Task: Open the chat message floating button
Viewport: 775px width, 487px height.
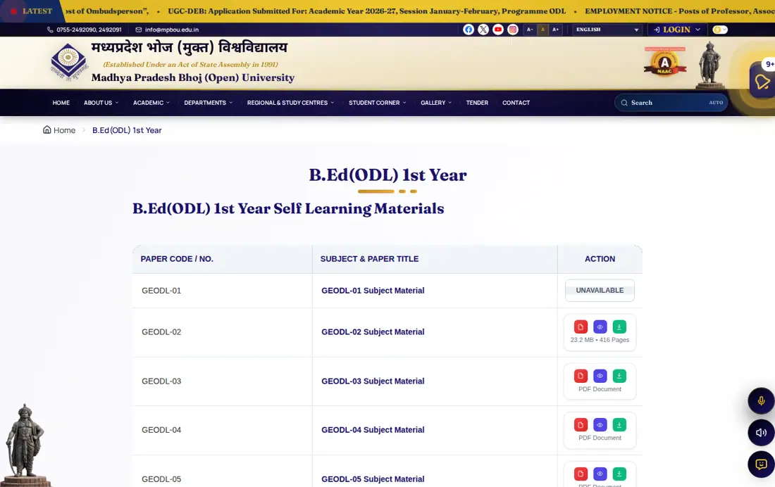Action: point(761,464)
